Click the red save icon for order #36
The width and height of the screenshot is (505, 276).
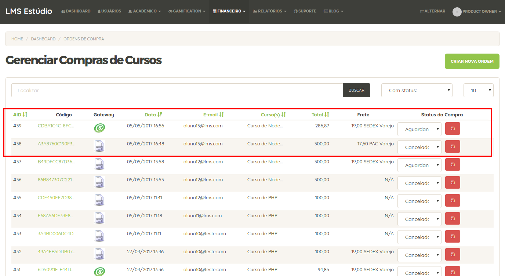452,182
